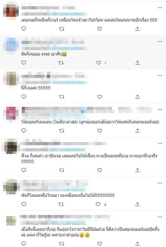Retweet the first tweet about โปรโมท
The image size is (166, 247).
pos(62,29)
